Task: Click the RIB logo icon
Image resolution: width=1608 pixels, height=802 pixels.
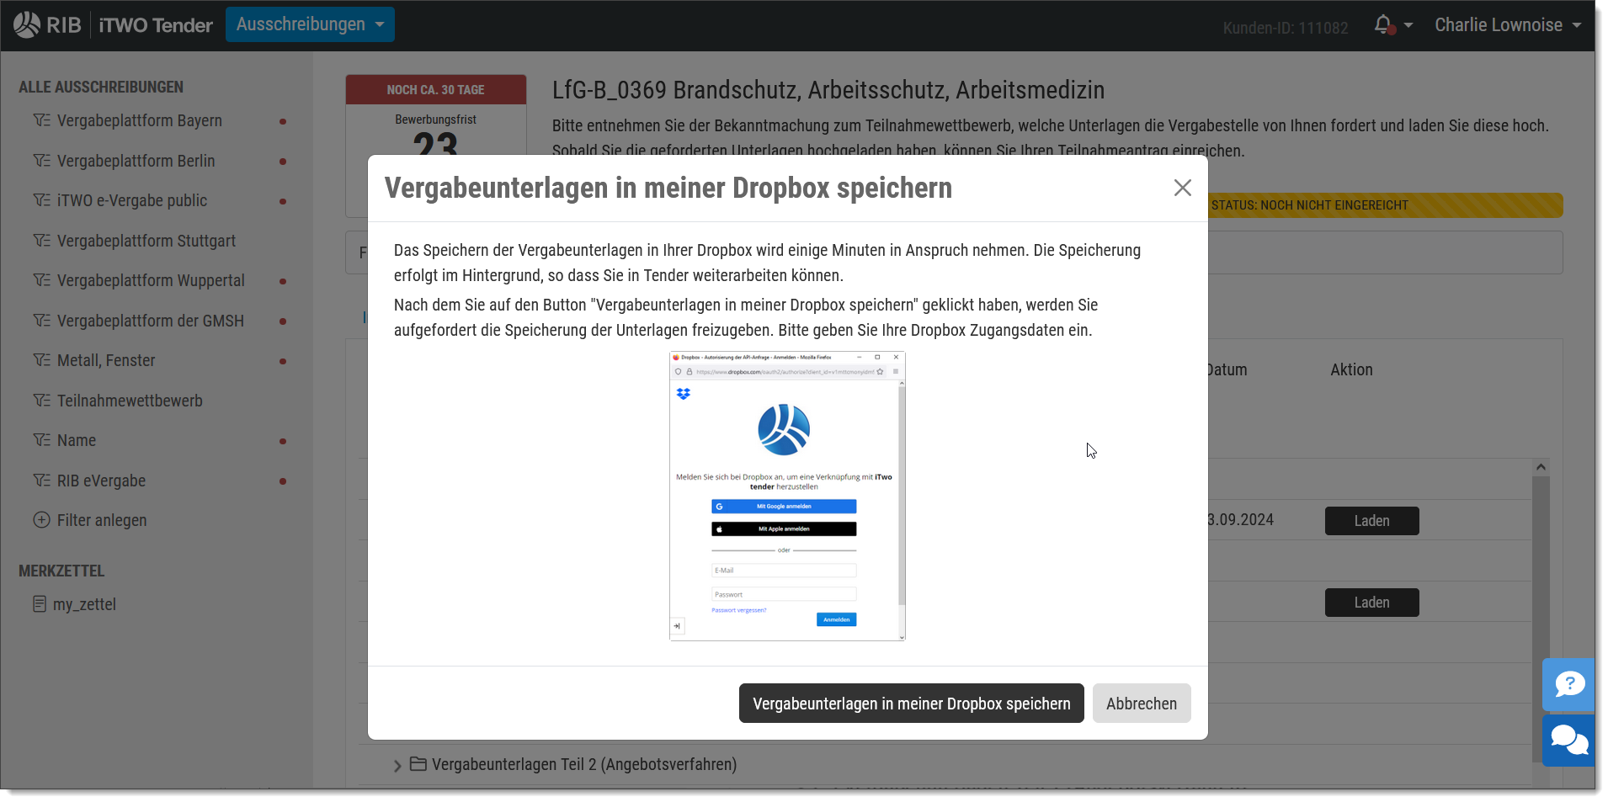Action: pos(27,25)
